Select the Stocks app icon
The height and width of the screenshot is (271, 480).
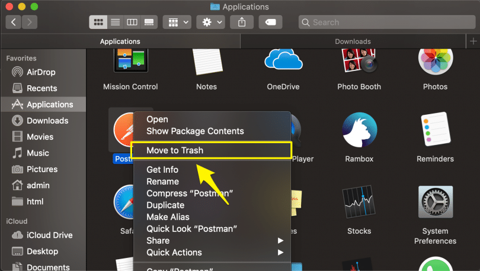(x=359, y=201)
